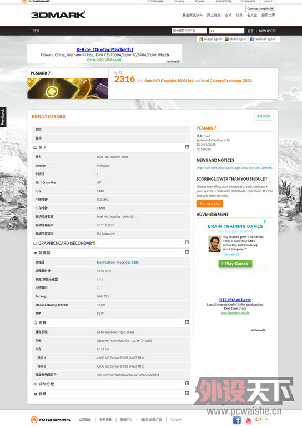Open the 网上商城 menu item
The width and height of the screenshot is (302, 427).
(x=214, y=15)
